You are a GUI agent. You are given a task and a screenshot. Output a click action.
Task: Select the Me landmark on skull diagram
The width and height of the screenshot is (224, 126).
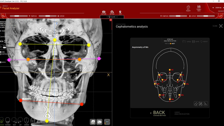[170, 99]
